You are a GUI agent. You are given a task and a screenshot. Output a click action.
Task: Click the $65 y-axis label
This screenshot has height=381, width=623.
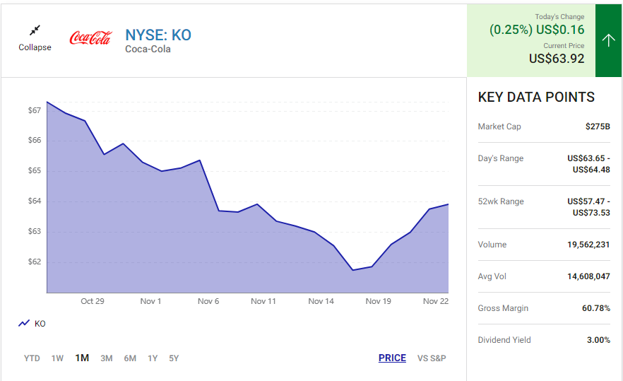point(35,170)
